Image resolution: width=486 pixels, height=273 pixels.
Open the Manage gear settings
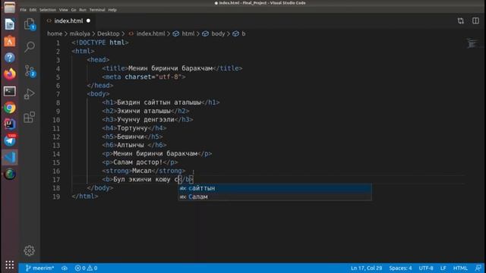tap(29, 251)
